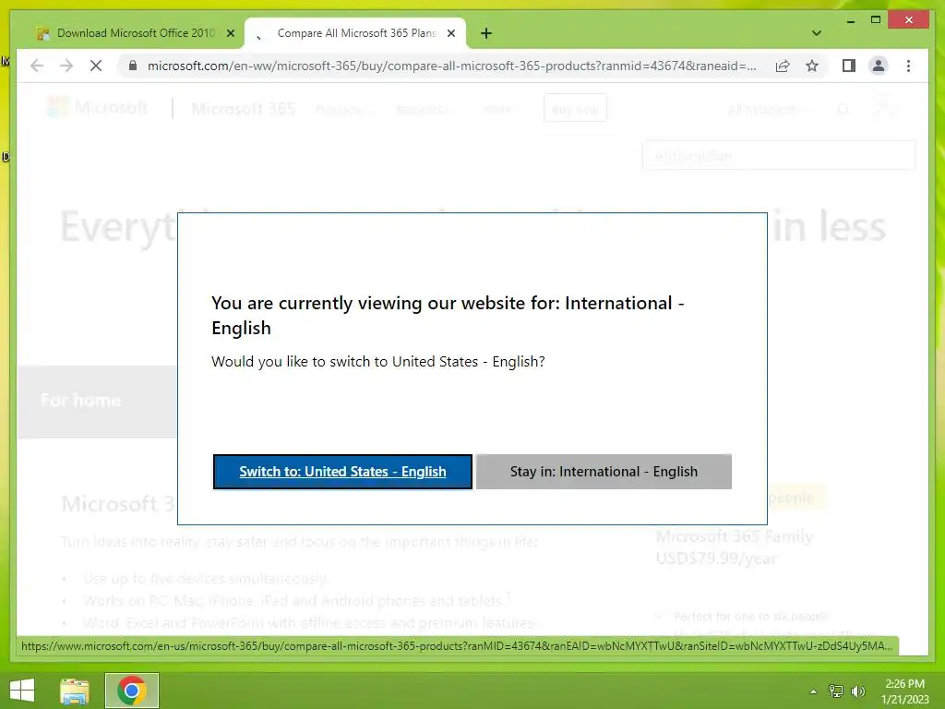This screenshot has width=945, height=709.
Task: Open a new tab with plus button
Action: coord(486,34)
